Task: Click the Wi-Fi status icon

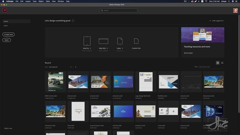Action: point(206,1)
